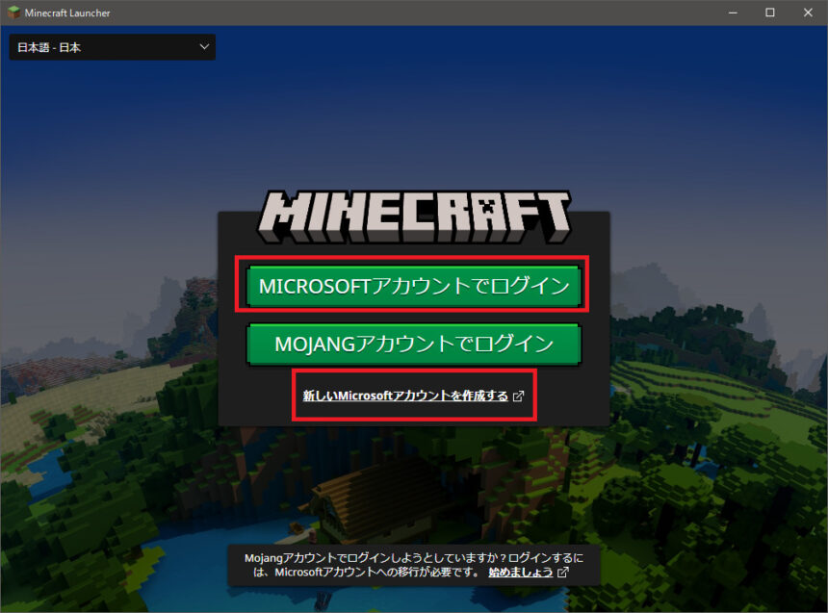Click the Minecraft Launcher title text
The height and width of the screenshot is (613, 828).
(67, 13)
